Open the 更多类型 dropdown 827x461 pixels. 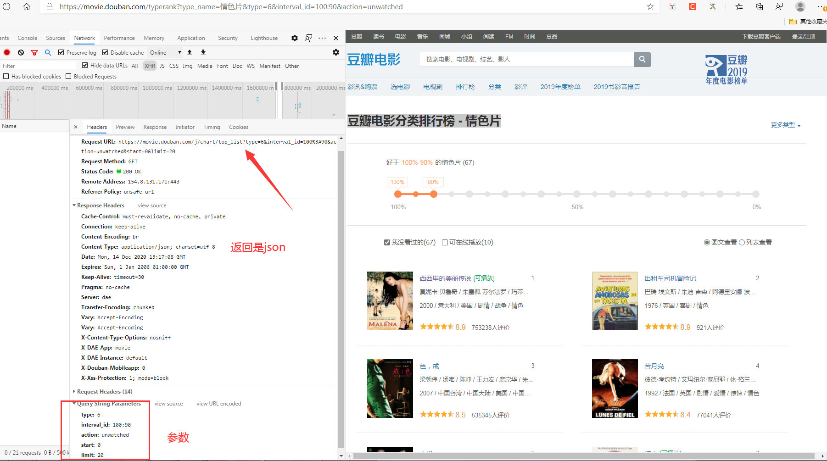786,125
